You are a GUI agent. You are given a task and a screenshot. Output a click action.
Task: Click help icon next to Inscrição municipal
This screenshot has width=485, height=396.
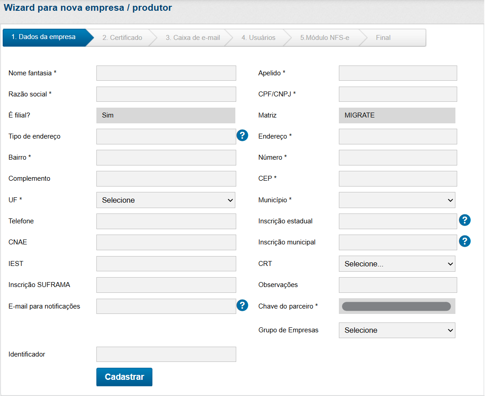tap(465, 241)
